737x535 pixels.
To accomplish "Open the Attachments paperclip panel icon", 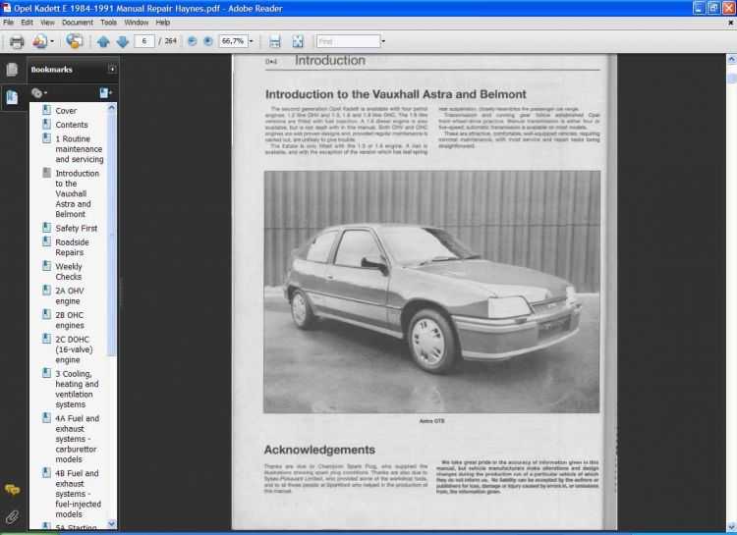I will click(12, 517).
